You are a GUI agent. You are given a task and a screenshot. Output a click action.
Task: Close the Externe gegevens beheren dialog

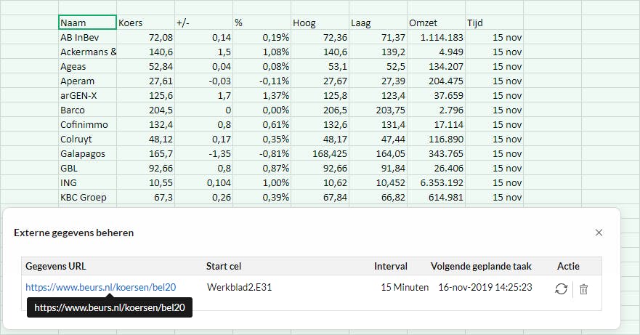pyautogui.click(x=599, y=233)
